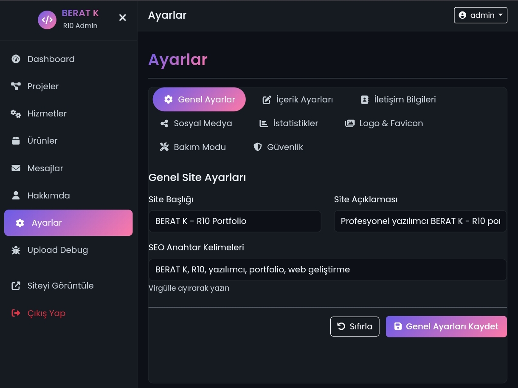Switch to the Genel Ayarlar tab
The image size is (518, 388).
coord(199,99)
